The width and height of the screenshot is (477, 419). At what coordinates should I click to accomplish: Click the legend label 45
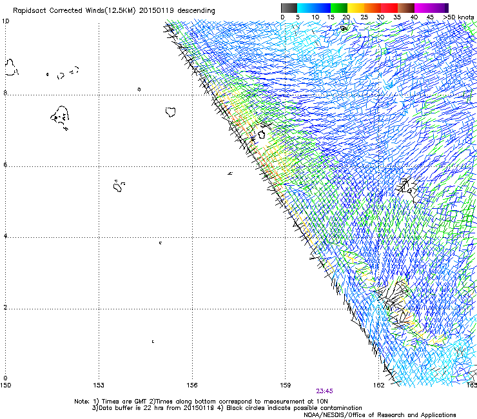click(x=430, y=17)
